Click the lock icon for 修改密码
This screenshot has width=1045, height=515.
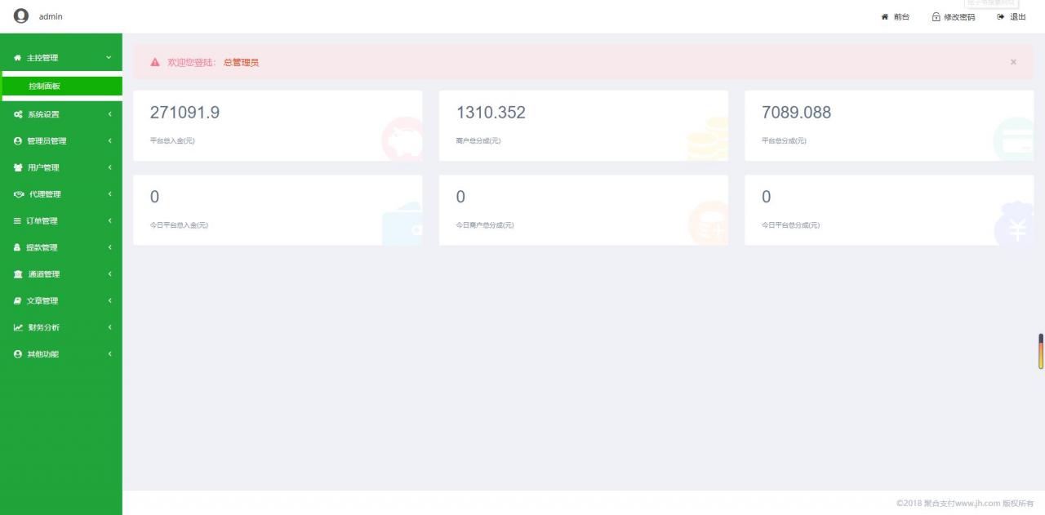pos(936,17)
